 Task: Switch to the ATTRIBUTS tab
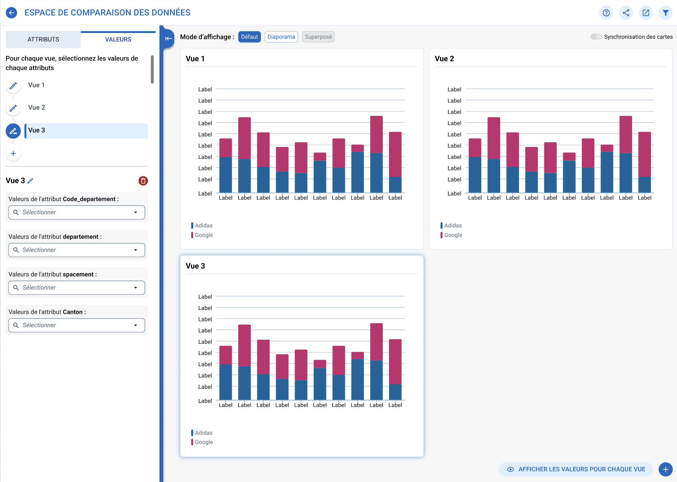(x=43, y=40)
